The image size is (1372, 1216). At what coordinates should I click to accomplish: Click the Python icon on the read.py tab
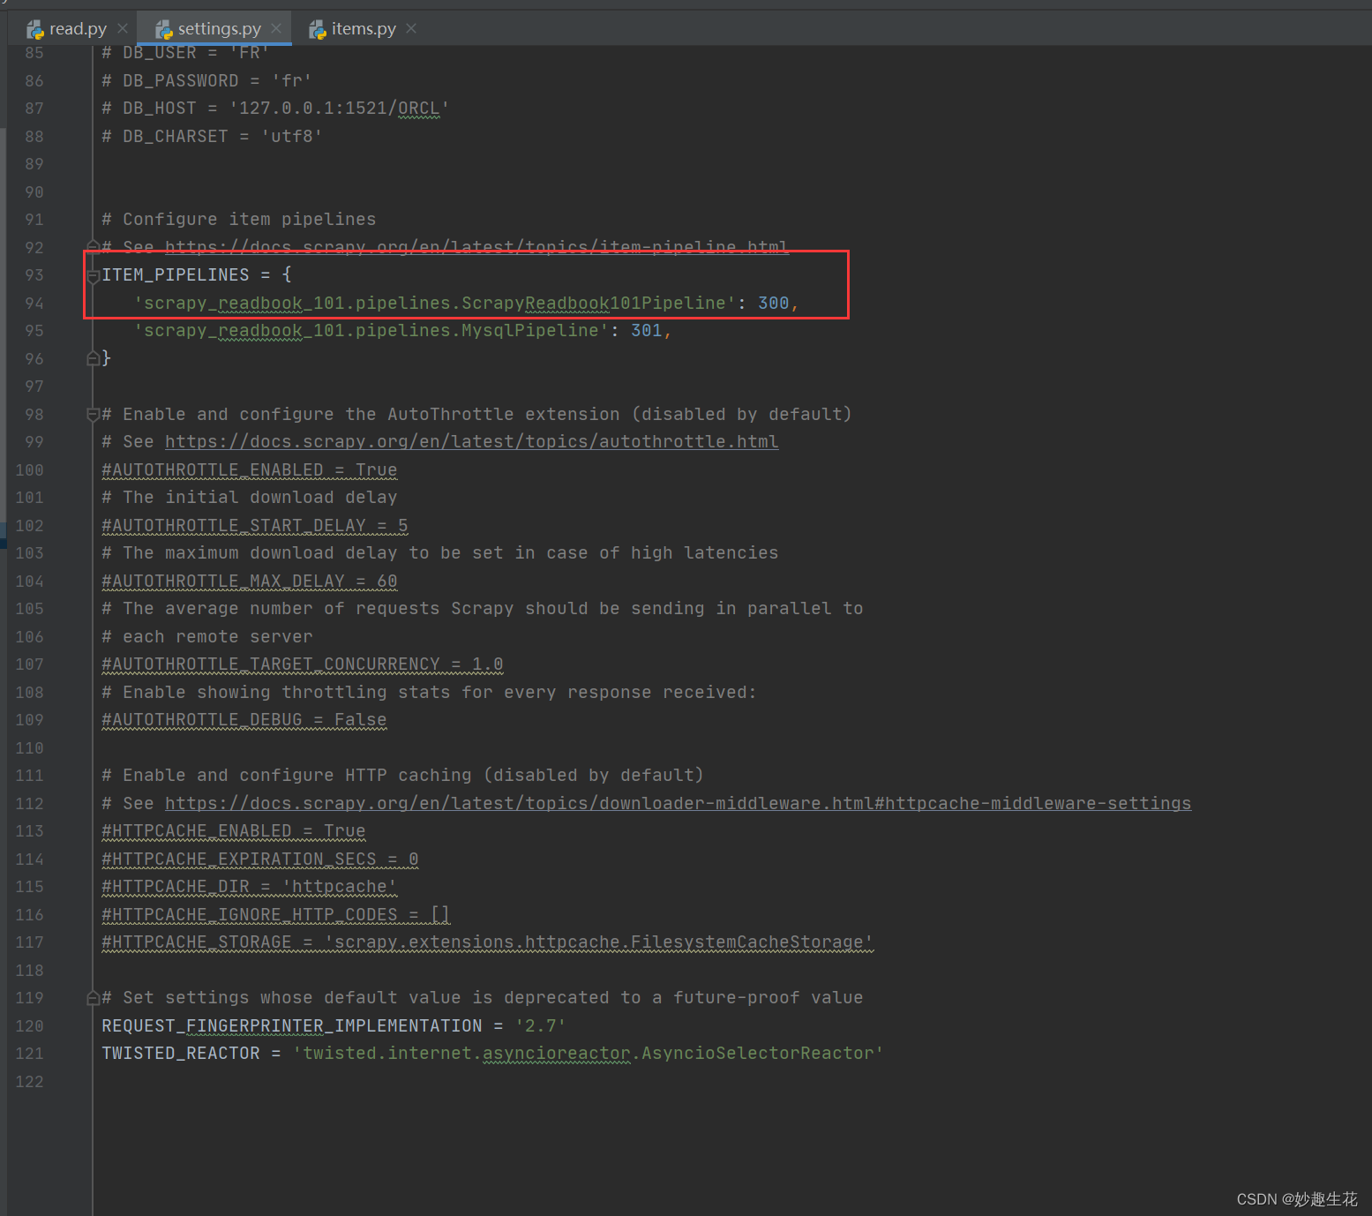(x=34, y=28)
